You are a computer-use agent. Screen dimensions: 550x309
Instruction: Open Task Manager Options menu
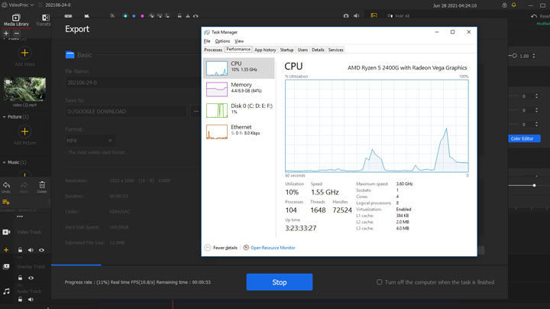coord(222,41)
